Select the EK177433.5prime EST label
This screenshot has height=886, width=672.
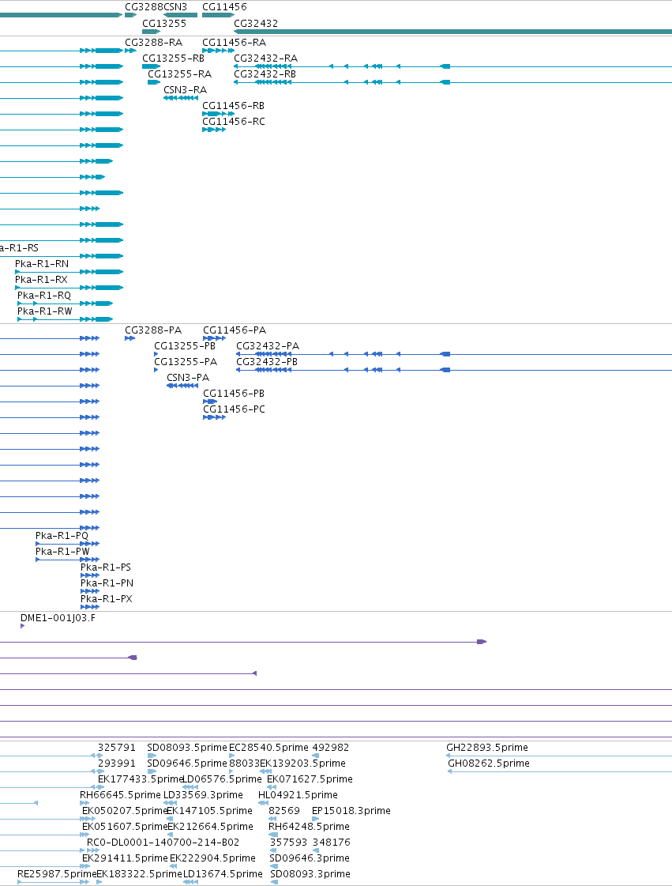(141, 779)
